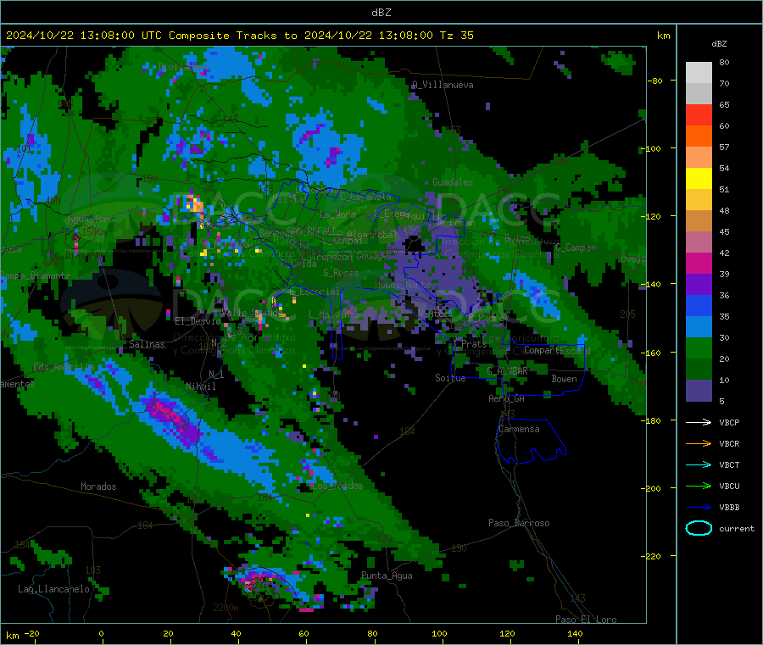Click the 'VBCT' legend label
Viewport: 763px width, 645px height.
(x=729, y=465)
